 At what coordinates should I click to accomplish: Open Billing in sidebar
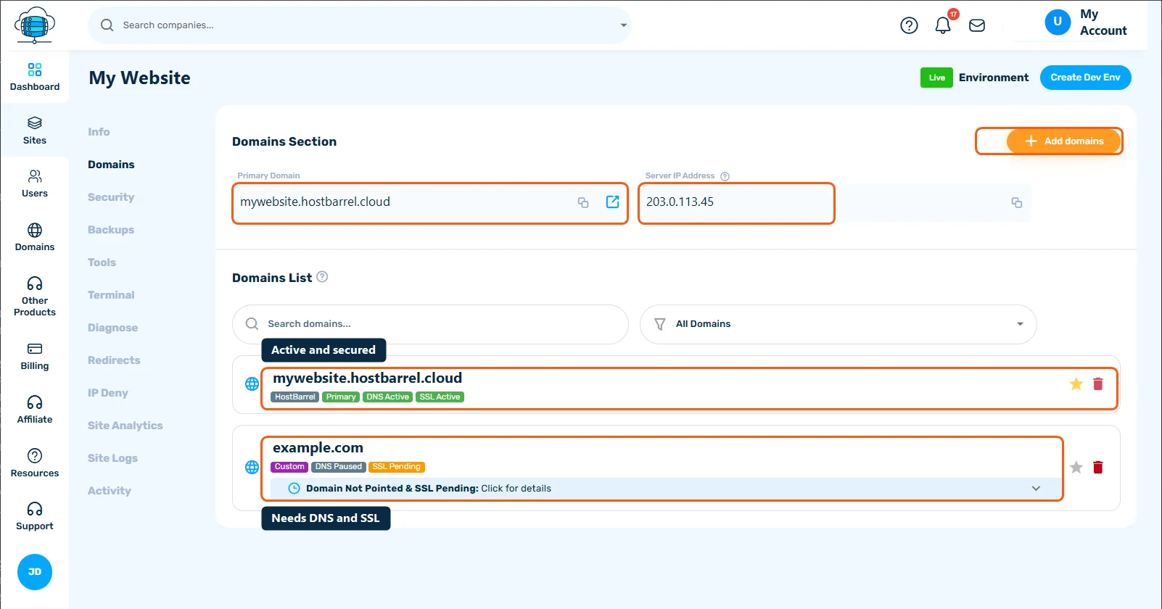pos(34,356)
